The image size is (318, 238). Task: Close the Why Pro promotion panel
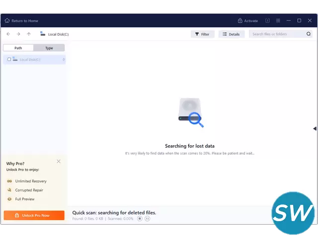click(59, 162)
